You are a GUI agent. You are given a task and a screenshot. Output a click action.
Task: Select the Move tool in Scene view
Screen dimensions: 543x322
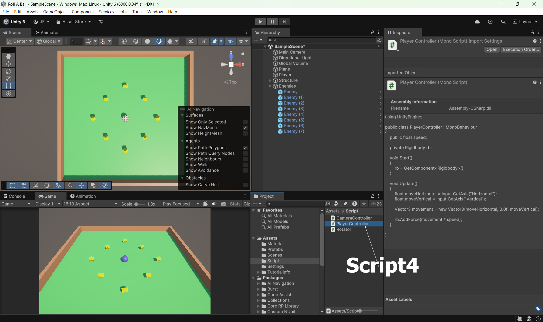[8, 64]
